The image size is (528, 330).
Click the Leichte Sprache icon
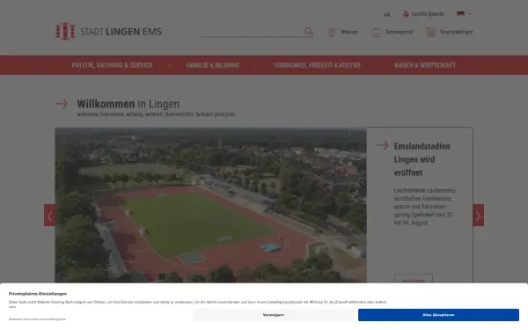[x=406, y=14]
